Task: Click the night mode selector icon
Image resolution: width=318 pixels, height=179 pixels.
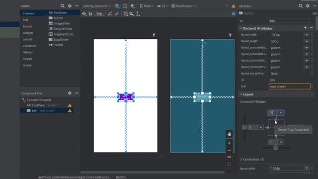Action: [x=133, y=6]
